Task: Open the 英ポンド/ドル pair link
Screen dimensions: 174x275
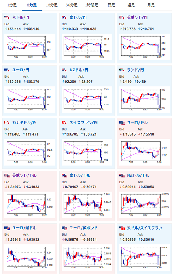Action: (24, 175)
